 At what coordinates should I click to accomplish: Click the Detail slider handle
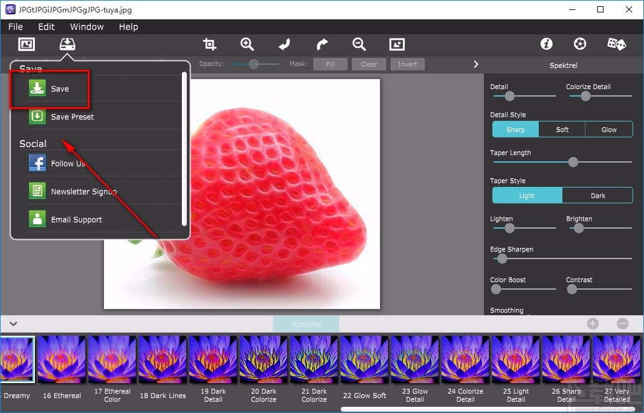click(x=509, y=96)
